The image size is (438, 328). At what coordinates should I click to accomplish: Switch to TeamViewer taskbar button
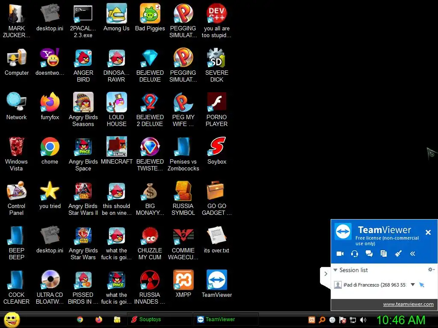pyautogui.click(x=226, y=319)
